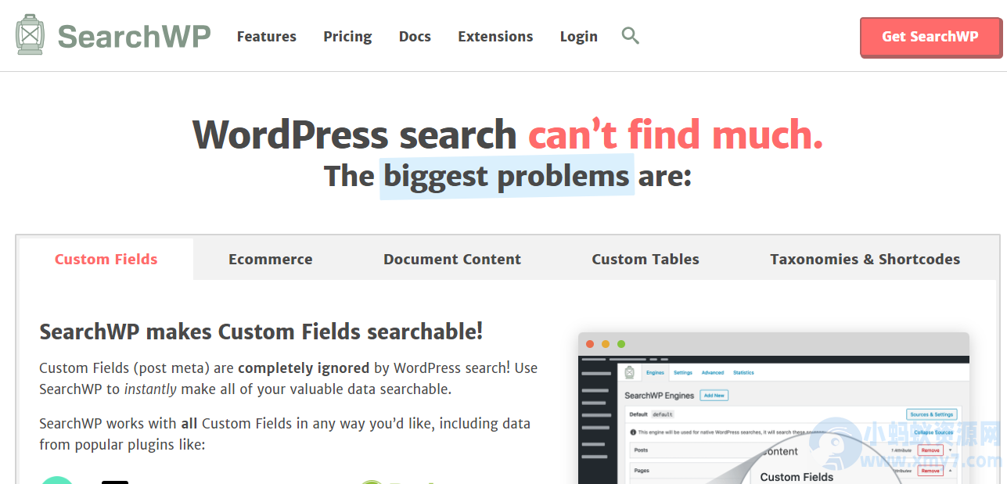Click the info icon beside the engine notice
Viewport: 1007px width, 484px height.
pyautogui.click(x=633, y=431)
